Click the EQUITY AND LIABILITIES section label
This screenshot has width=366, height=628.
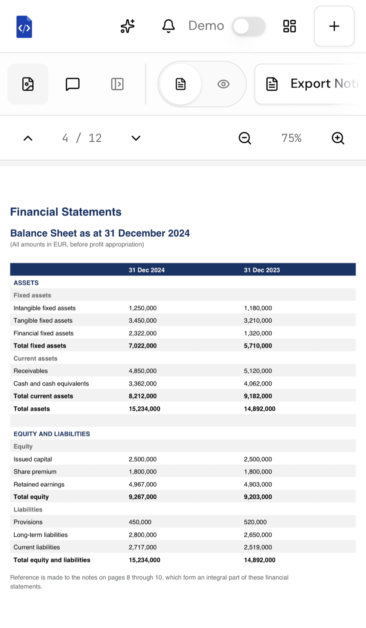[x=52, y=434]
